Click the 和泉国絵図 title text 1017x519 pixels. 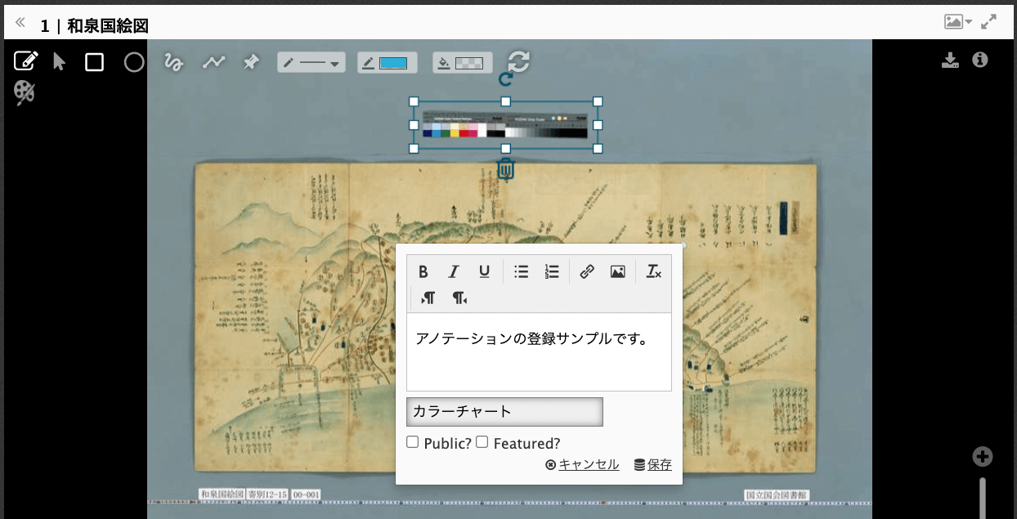pyautogui.click(x=108, y=26)
